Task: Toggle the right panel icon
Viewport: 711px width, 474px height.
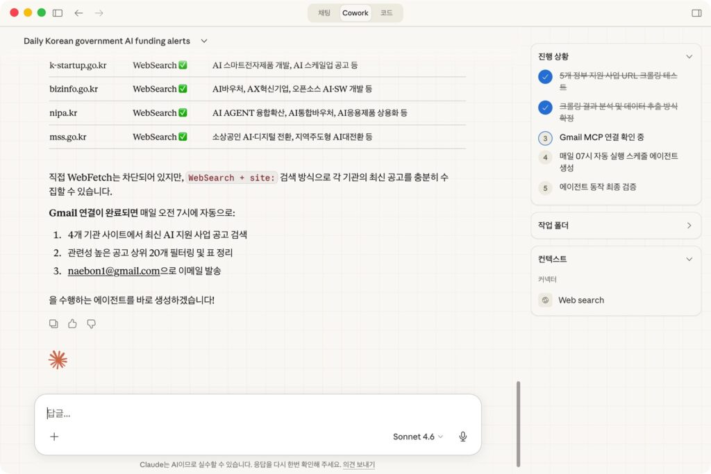Action: [x=696, y=13]
